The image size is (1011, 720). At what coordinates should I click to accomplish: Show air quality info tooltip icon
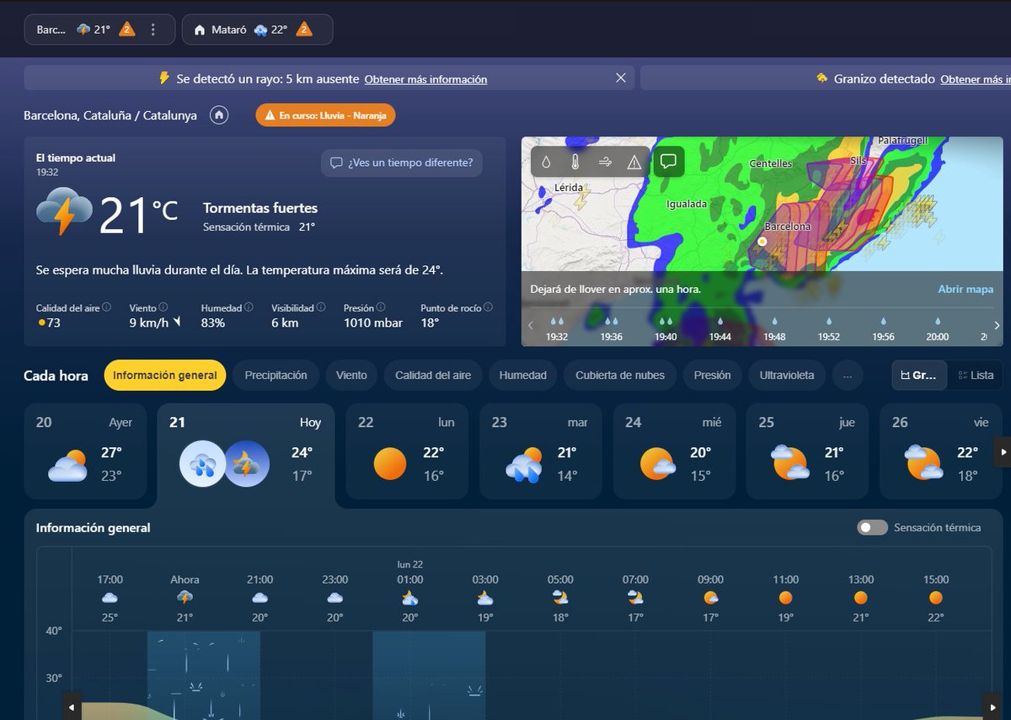107,308
